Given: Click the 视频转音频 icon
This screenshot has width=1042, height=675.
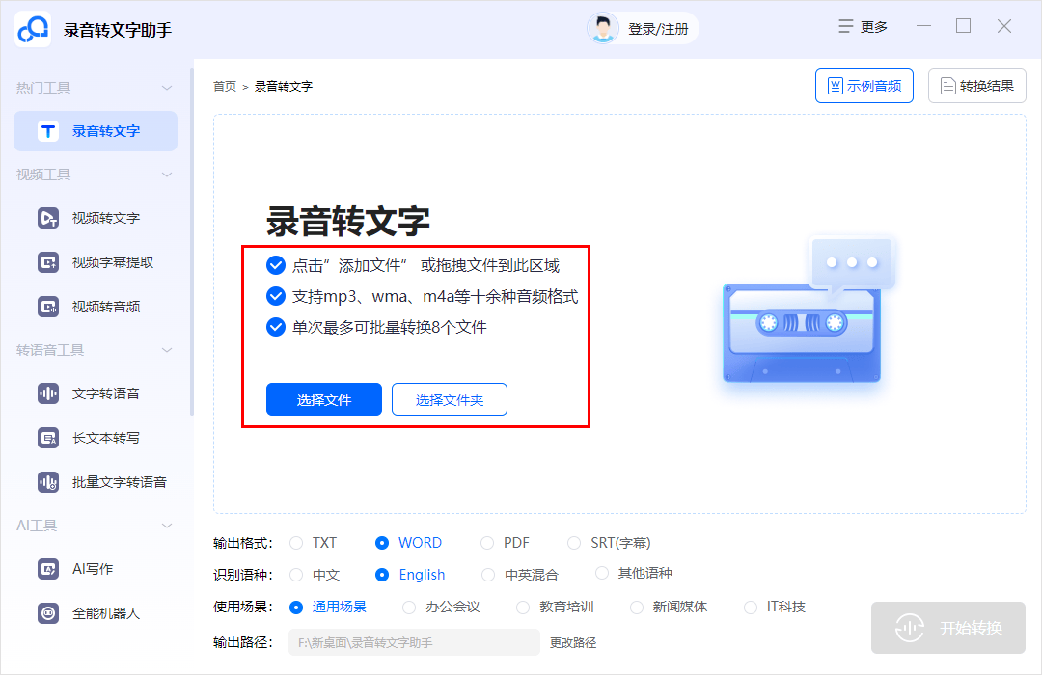Looking at the screenshot, I should pos(48,307).
